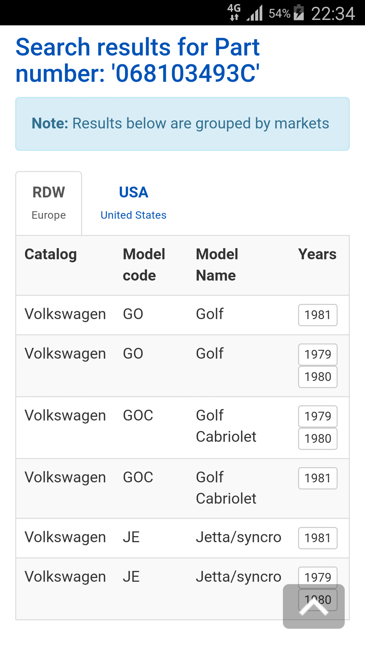
Task: Tap the 54% battery percentage text
Action: point(279,14)
